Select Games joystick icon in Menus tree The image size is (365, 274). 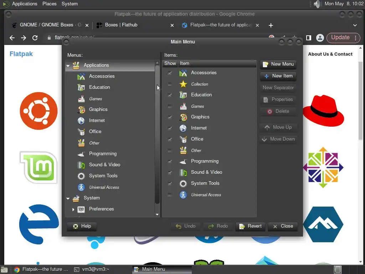click(81, 99)
